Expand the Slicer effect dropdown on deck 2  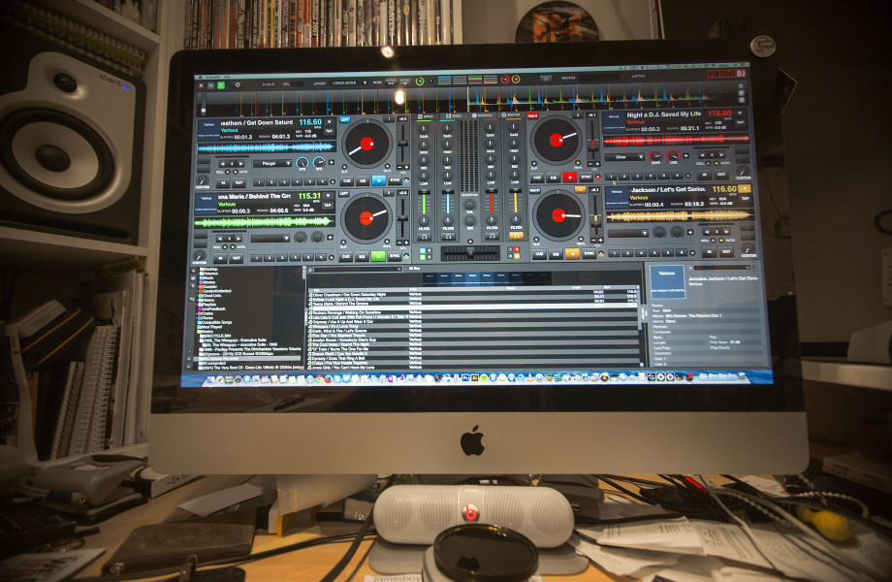click(x=625, y=156)
